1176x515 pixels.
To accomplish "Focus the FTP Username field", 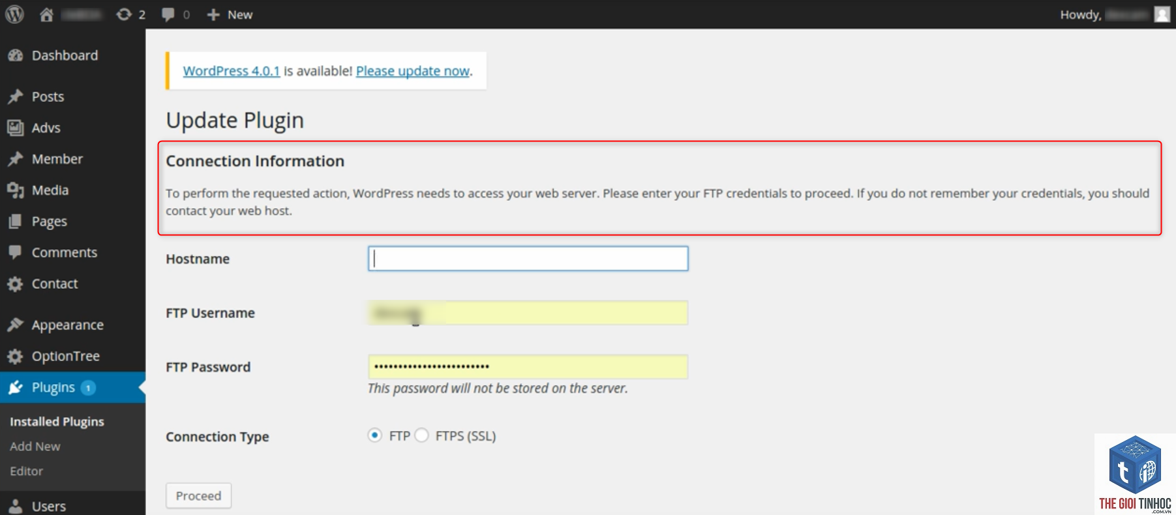I will [x=528, y=313].
